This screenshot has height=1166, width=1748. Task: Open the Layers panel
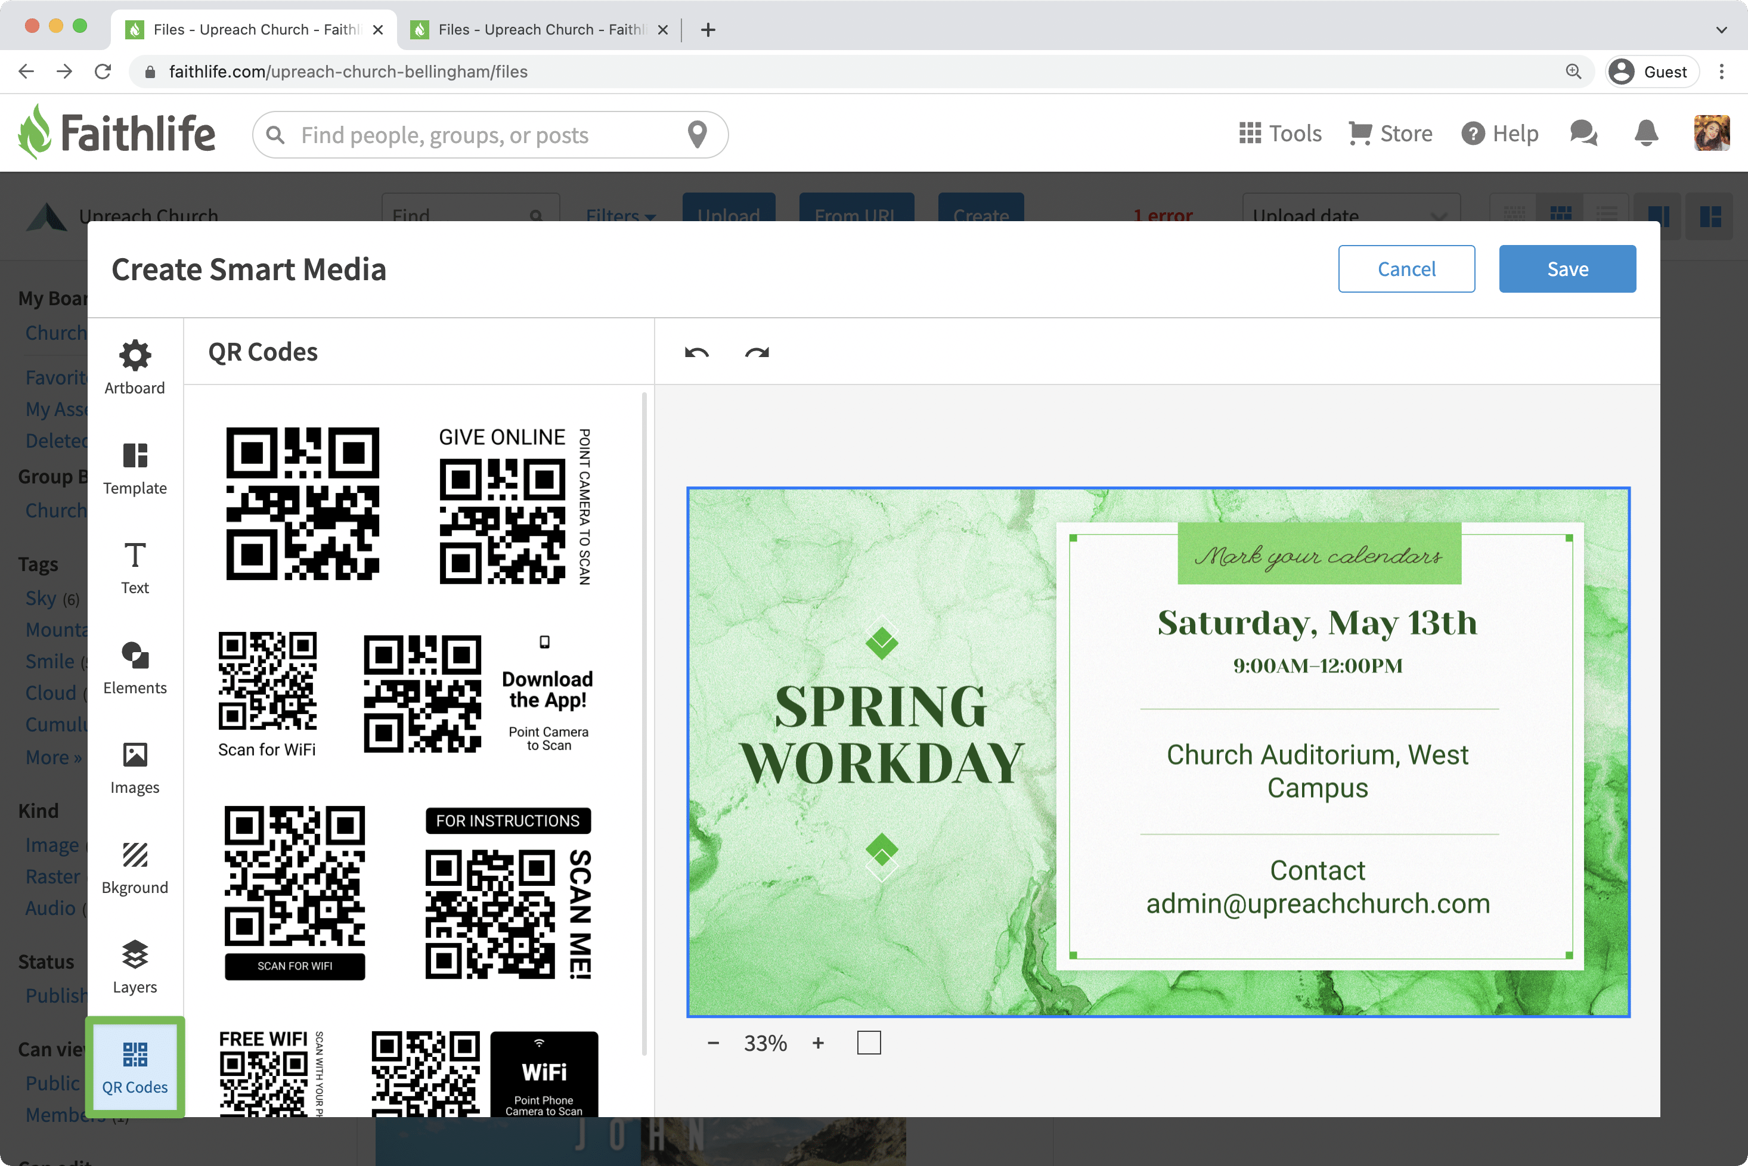click(135, 967)
